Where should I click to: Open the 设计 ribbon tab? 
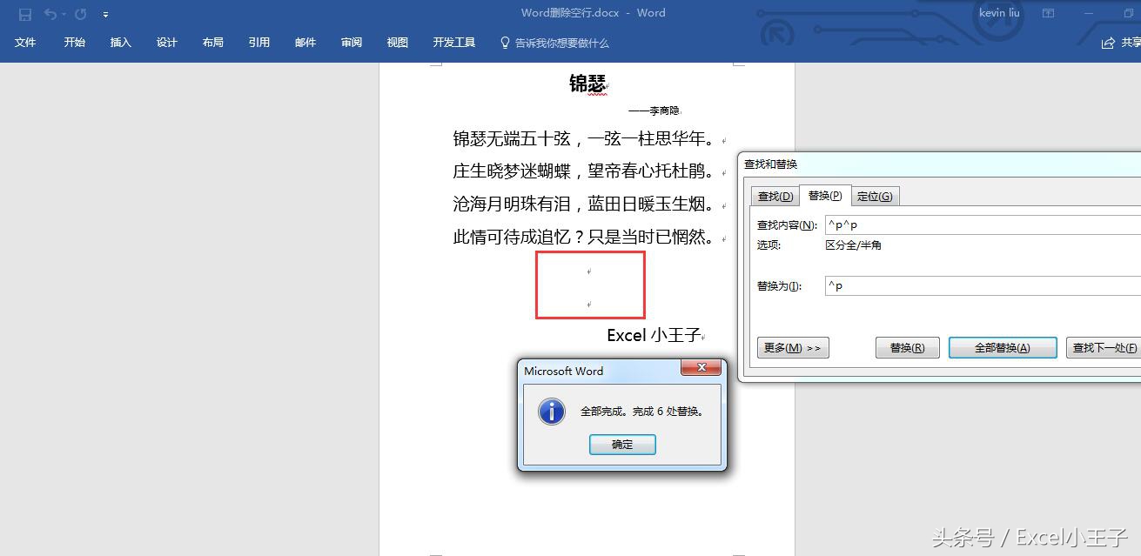pos(166,42)
